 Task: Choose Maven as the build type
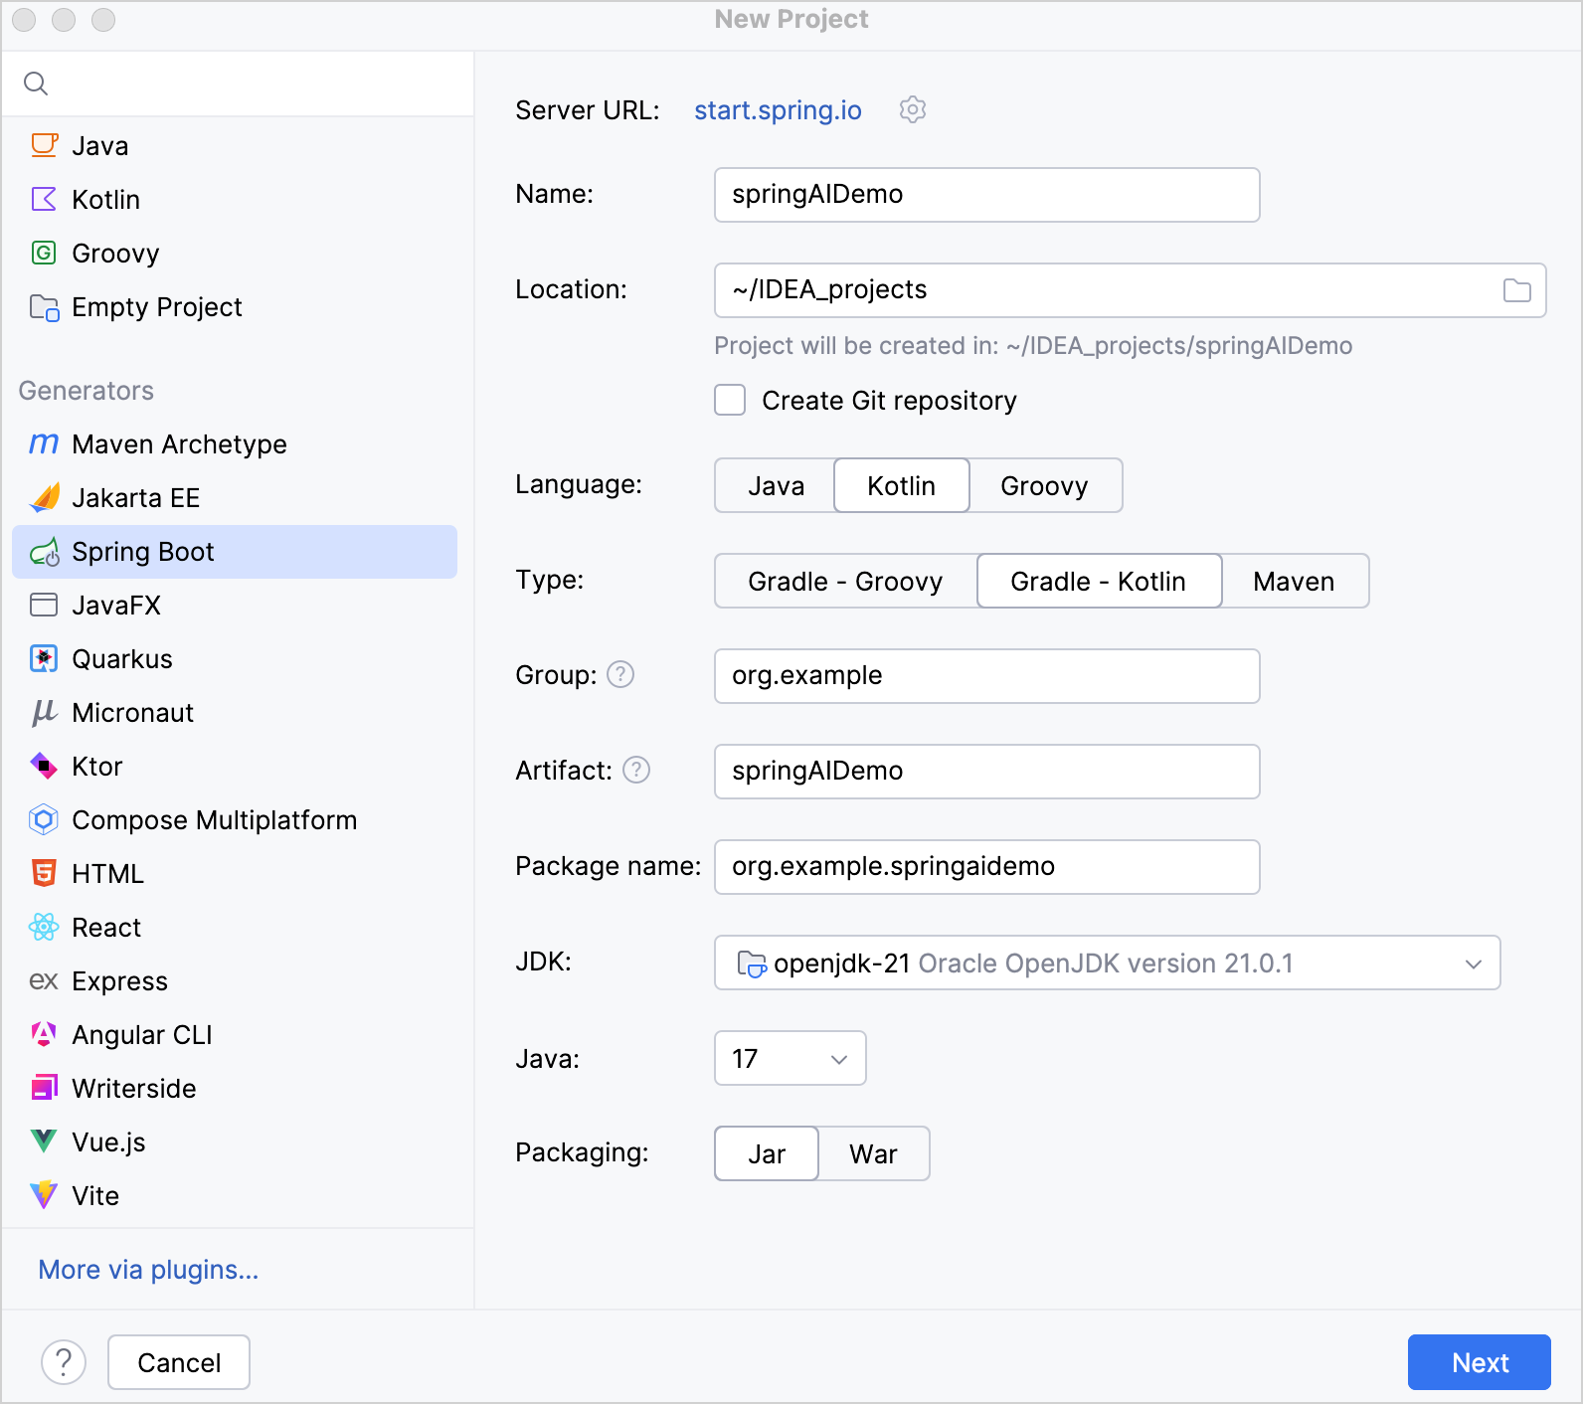tap(1294, 582)
